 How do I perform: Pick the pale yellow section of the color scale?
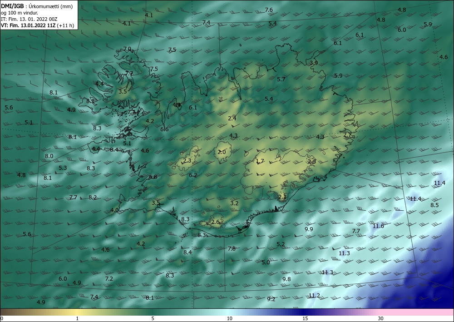click(76, 312)
